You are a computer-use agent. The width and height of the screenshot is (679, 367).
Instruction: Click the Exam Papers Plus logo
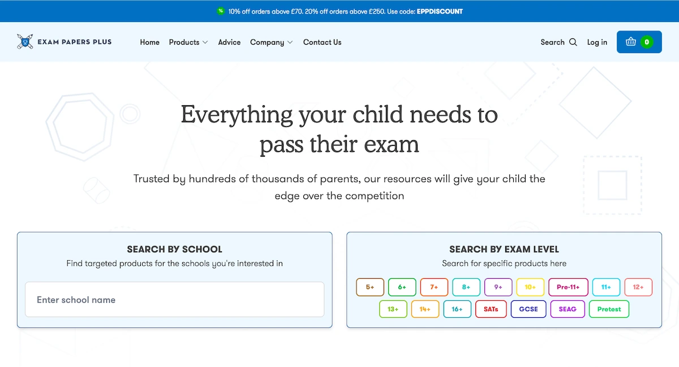coord(65,42)
